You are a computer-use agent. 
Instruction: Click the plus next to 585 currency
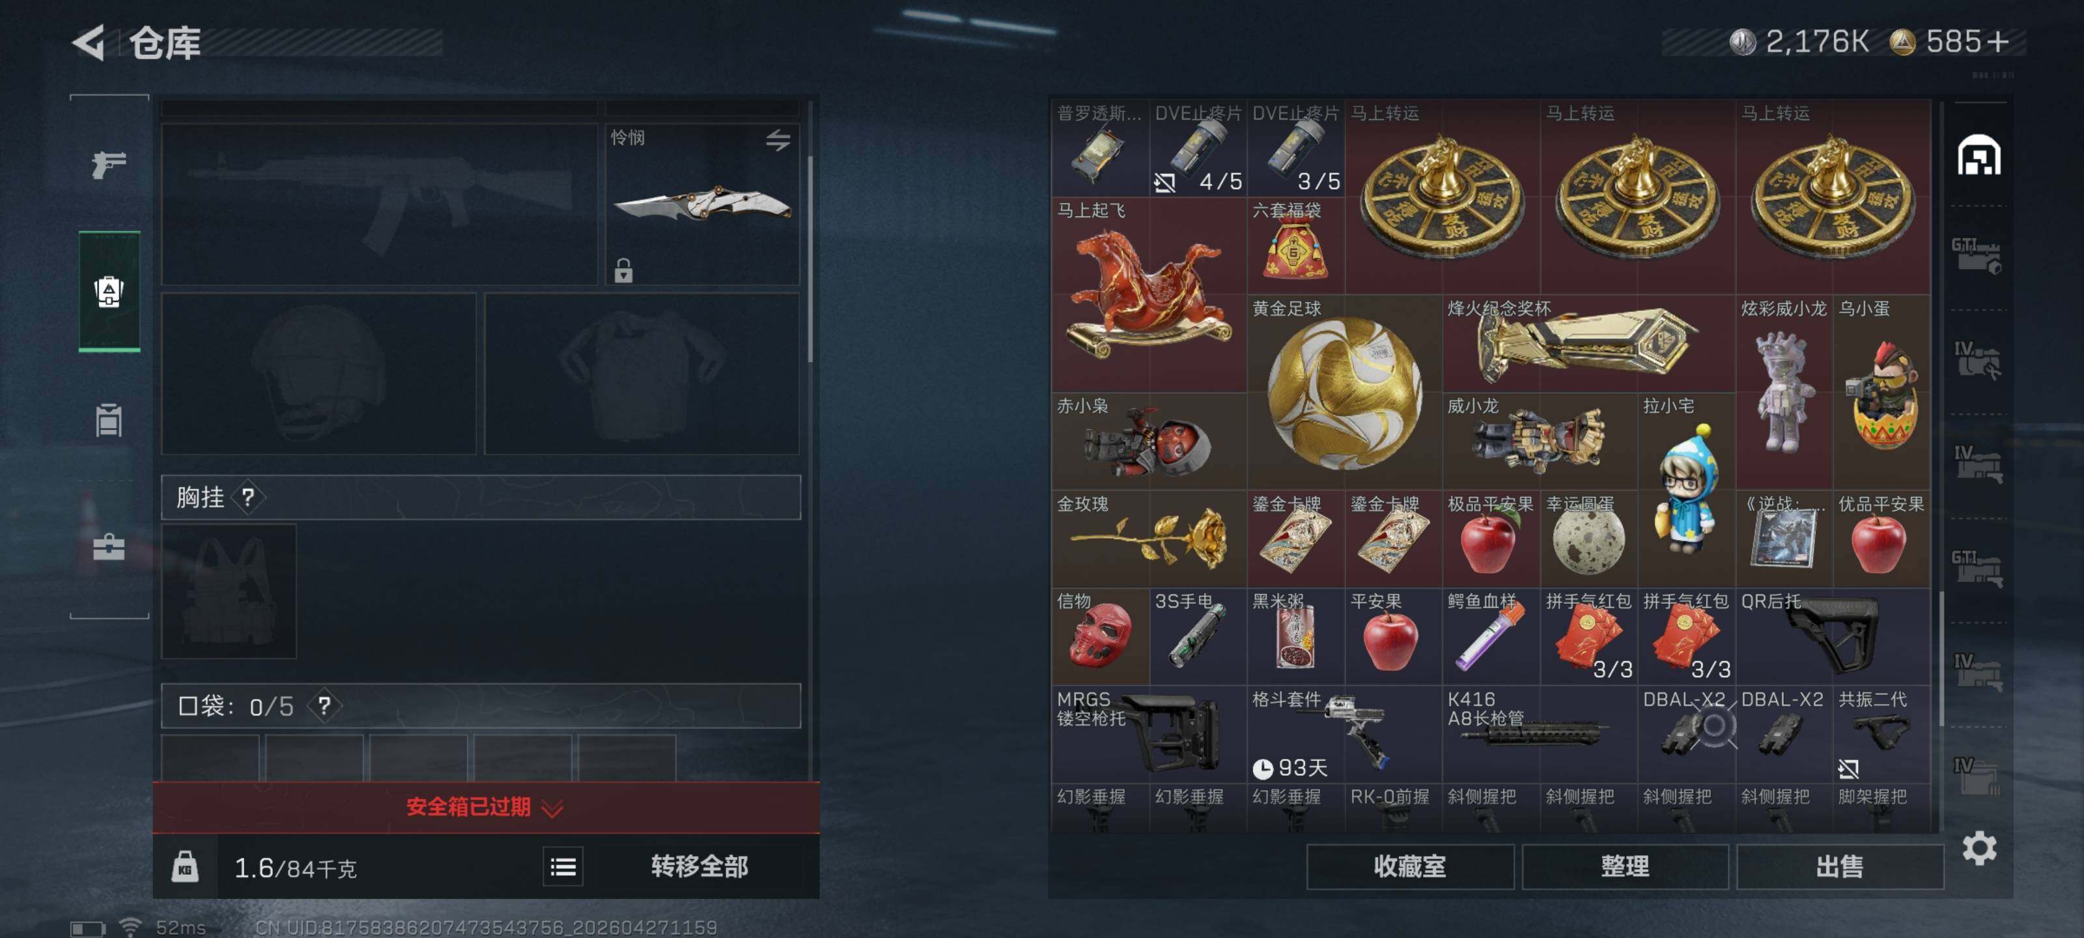[1998, 41]
